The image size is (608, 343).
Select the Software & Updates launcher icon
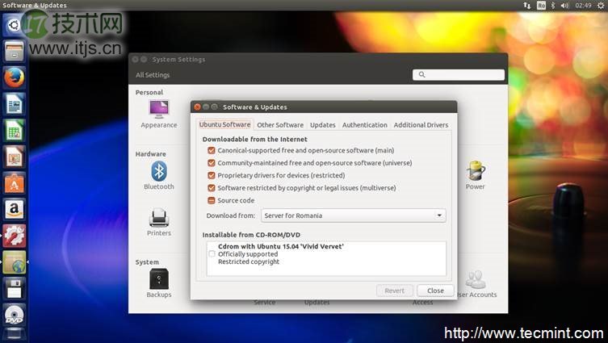click(x=14, y=262)
